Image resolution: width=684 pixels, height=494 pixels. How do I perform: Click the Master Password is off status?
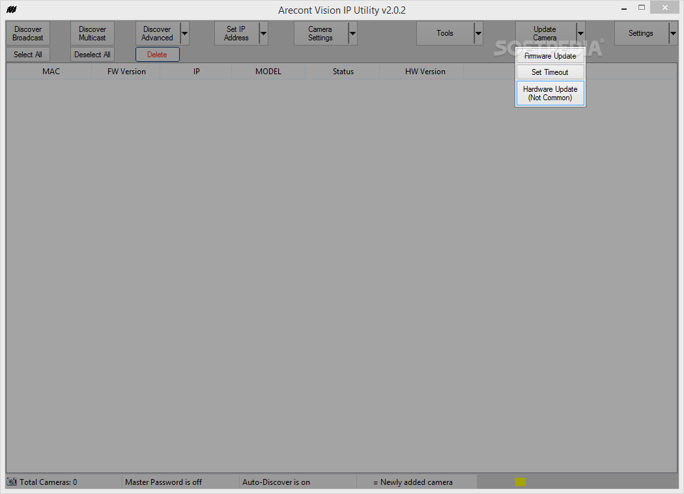pos(164,482)
